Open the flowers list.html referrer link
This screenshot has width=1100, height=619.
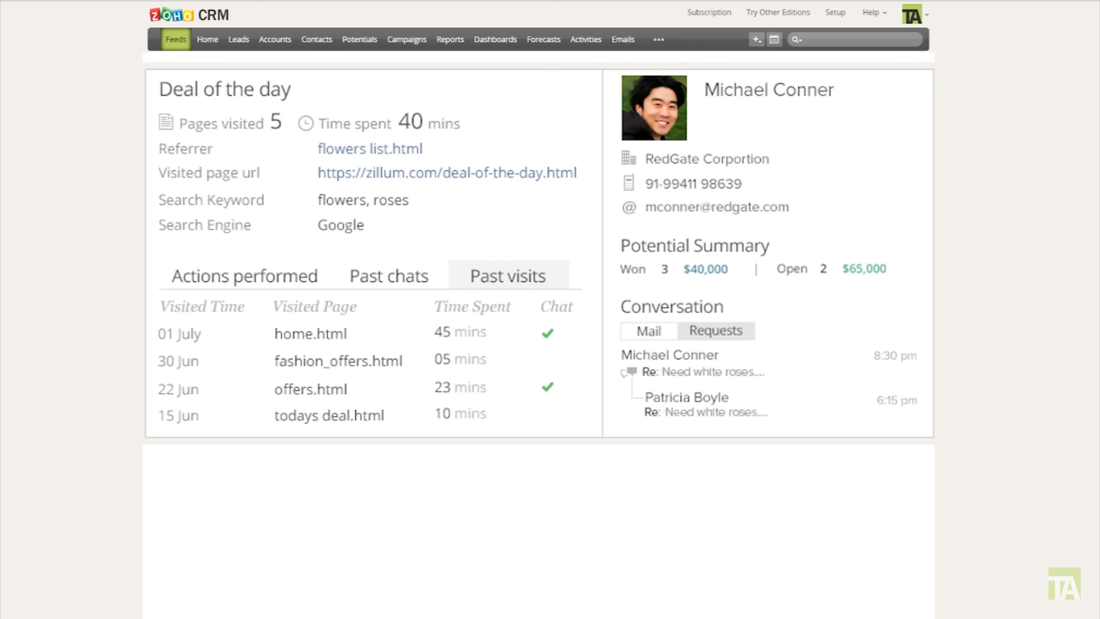click(370, 148)
